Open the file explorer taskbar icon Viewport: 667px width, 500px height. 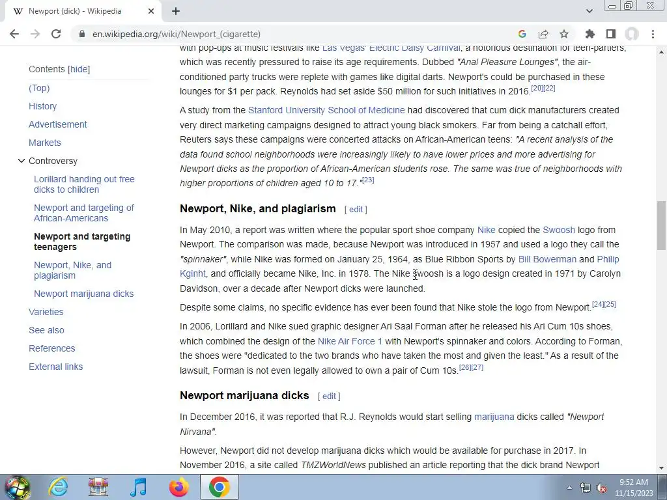pyautogui.click(x=98, y=487)
